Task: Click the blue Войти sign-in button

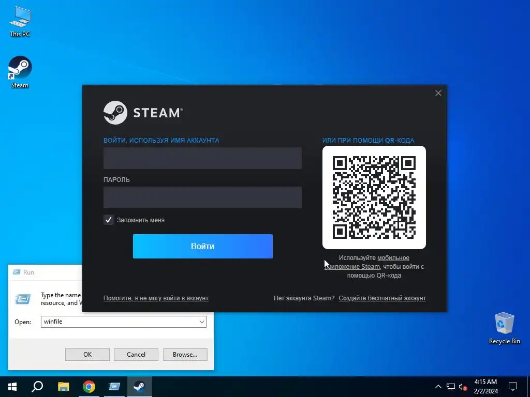Action: (x=203, y=247)
